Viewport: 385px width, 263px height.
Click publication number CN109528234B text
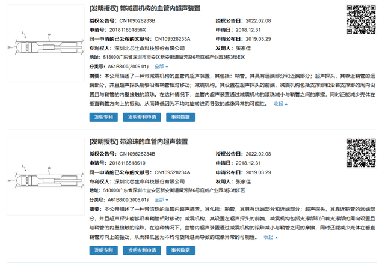(x=137, y=154)
